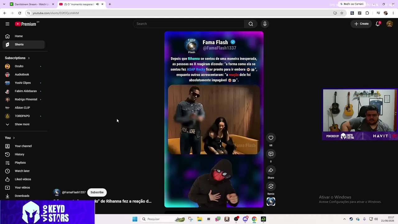Open Home in sidebar

click(24, 36)
